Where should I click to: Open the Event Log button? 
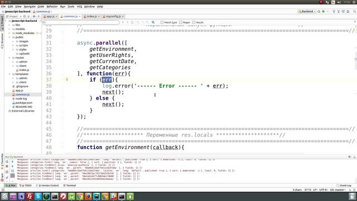pyautogui.click(x=344, y=185)
